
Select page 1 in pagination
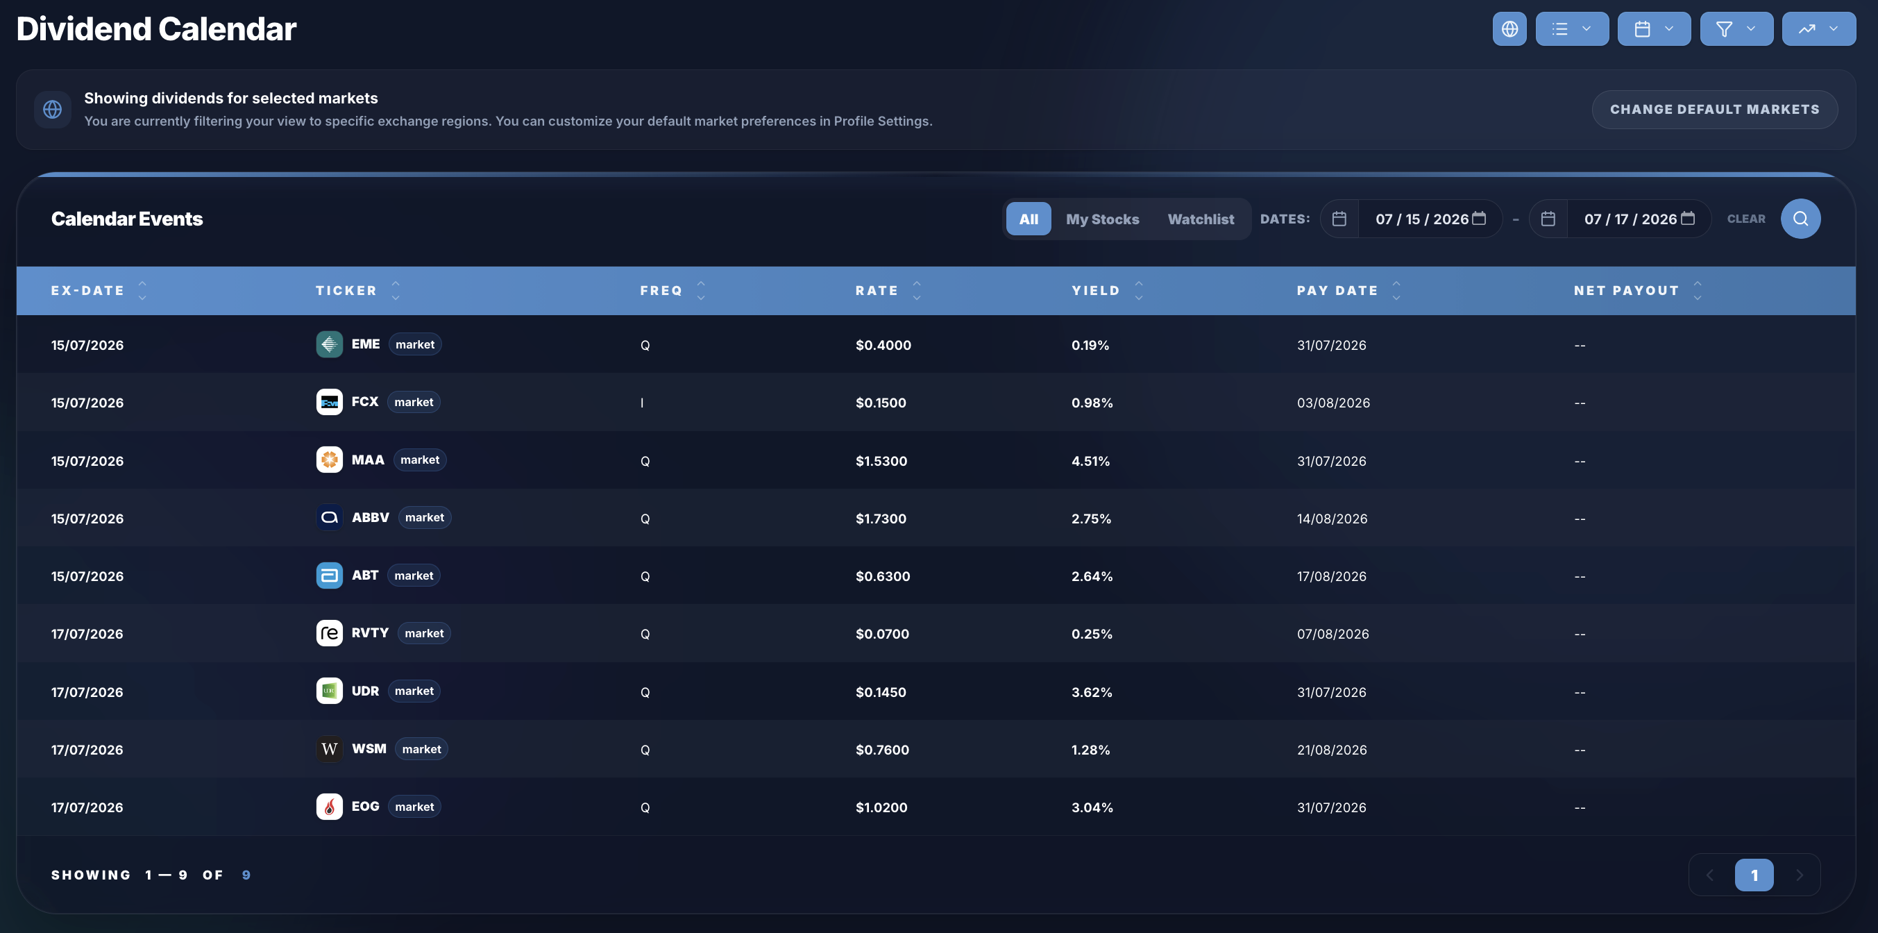click(x=1754, y=875)
